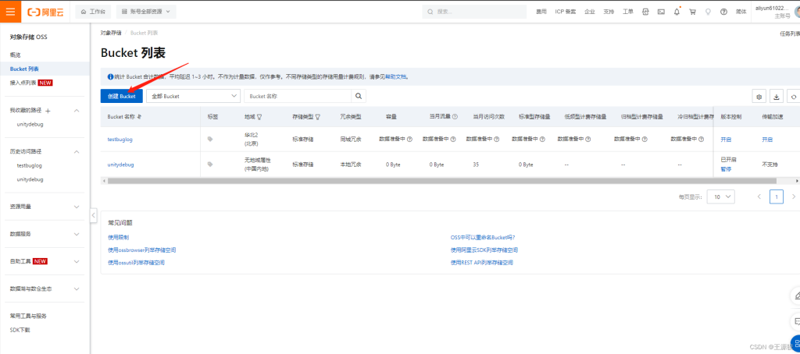Open the 费用 menu
The width and height of the screenshot is (800, 354).
[x=541, y=11]
